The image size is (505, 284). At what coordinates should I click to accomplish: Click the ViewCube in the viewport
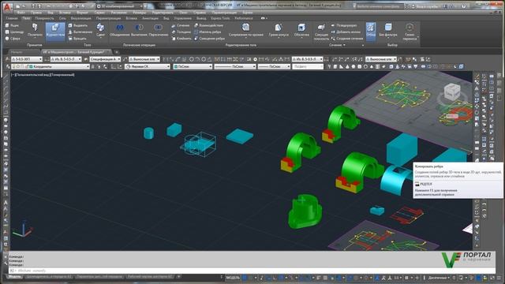coord(452,92)
